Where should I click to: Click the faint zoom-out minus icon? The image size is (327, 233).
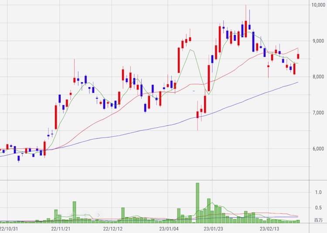pyautogui.click(x=58, y=215)
